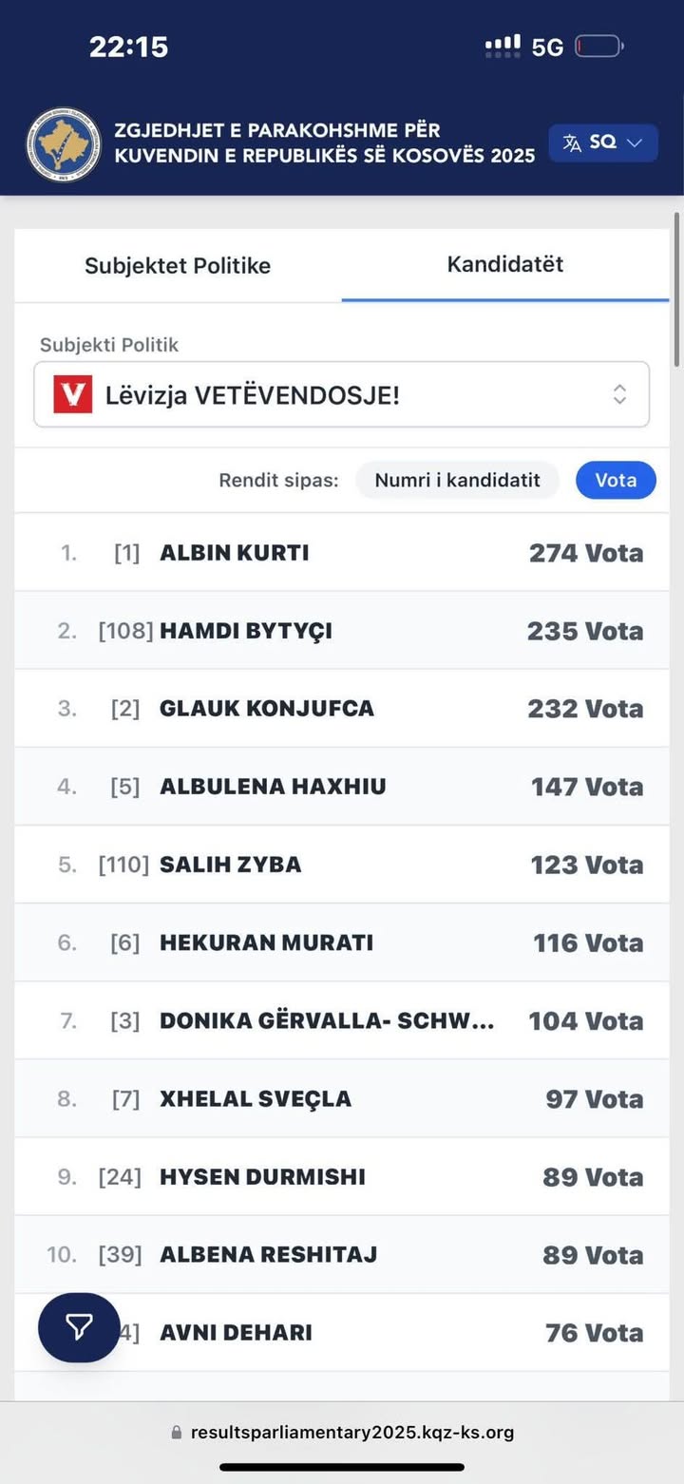Click the up-down arrows in party selector

click(x=619, y=394)
